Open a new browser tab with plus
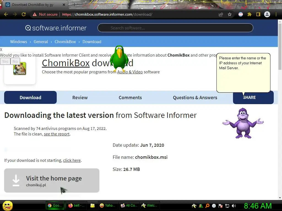 pos(74,5)
